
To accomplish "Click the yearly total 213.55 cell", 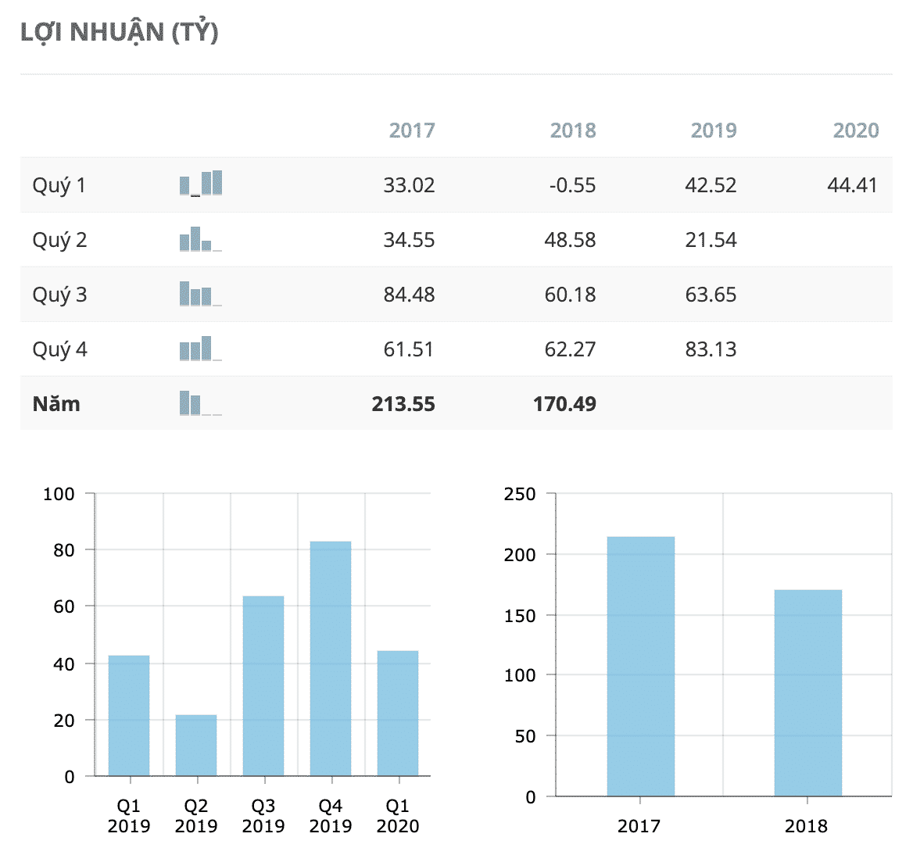I will (403, 404).
